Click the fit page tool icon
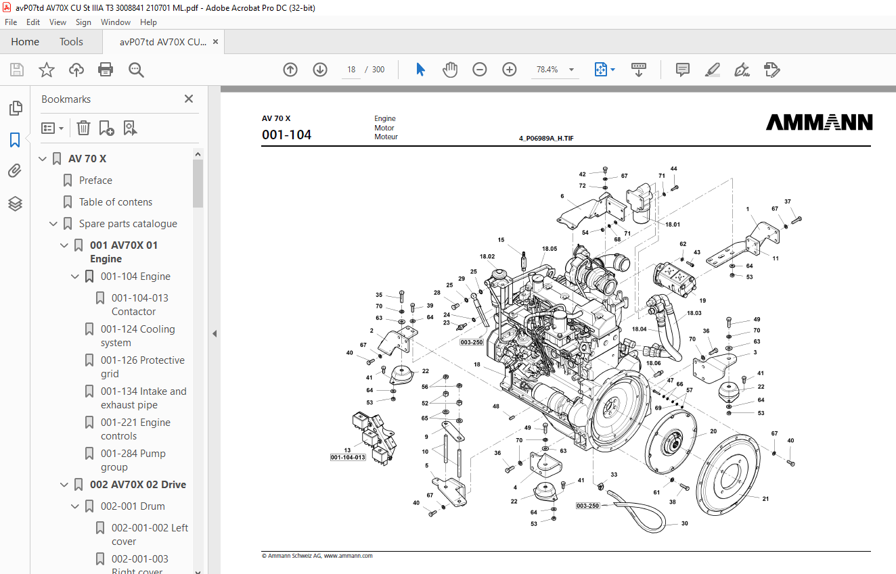The image size is (896, 574). pyautogui.click(x=600, y=70)
